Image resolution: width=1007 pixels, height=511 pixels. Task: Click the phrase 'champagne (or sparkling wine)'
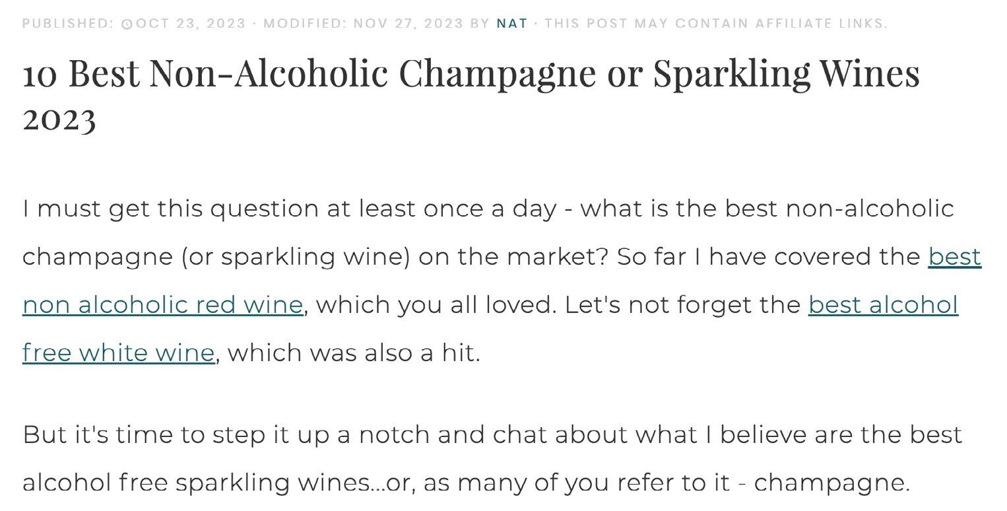click(216, 256)
